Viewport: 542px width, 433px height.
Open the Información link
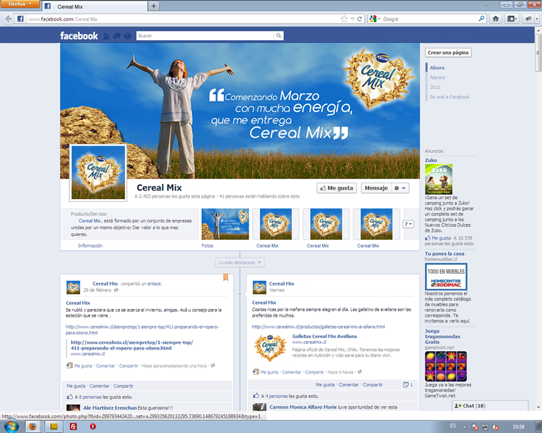(90, 246)
